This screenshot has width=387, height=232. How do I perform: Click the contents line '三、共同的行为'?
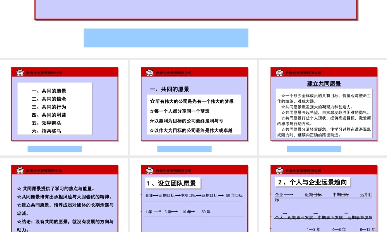point(49,107)
